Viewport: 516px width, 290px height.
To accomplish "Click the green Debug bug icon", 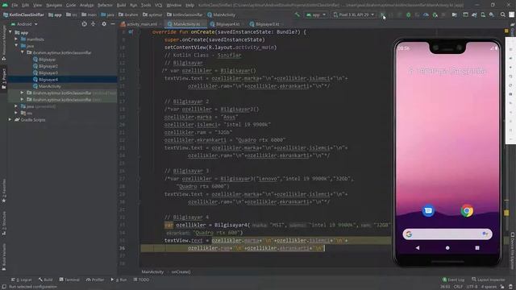I will pos(409,14).
